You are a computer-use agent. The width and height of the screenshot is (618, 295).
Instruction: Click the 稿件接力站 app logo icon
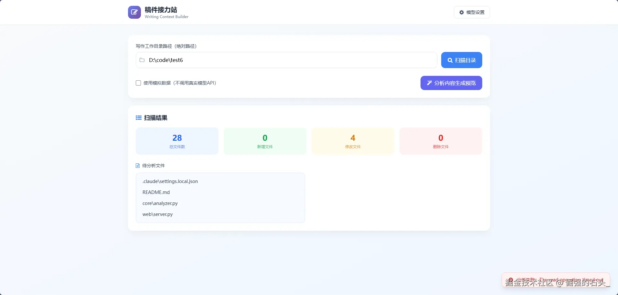[134, 12]
